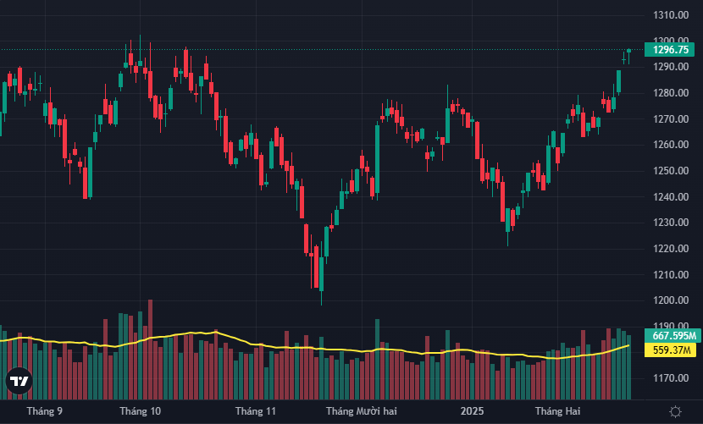703x424 pixels.
Task: Select the lowest candle near 1200 level
Action: 321,273
